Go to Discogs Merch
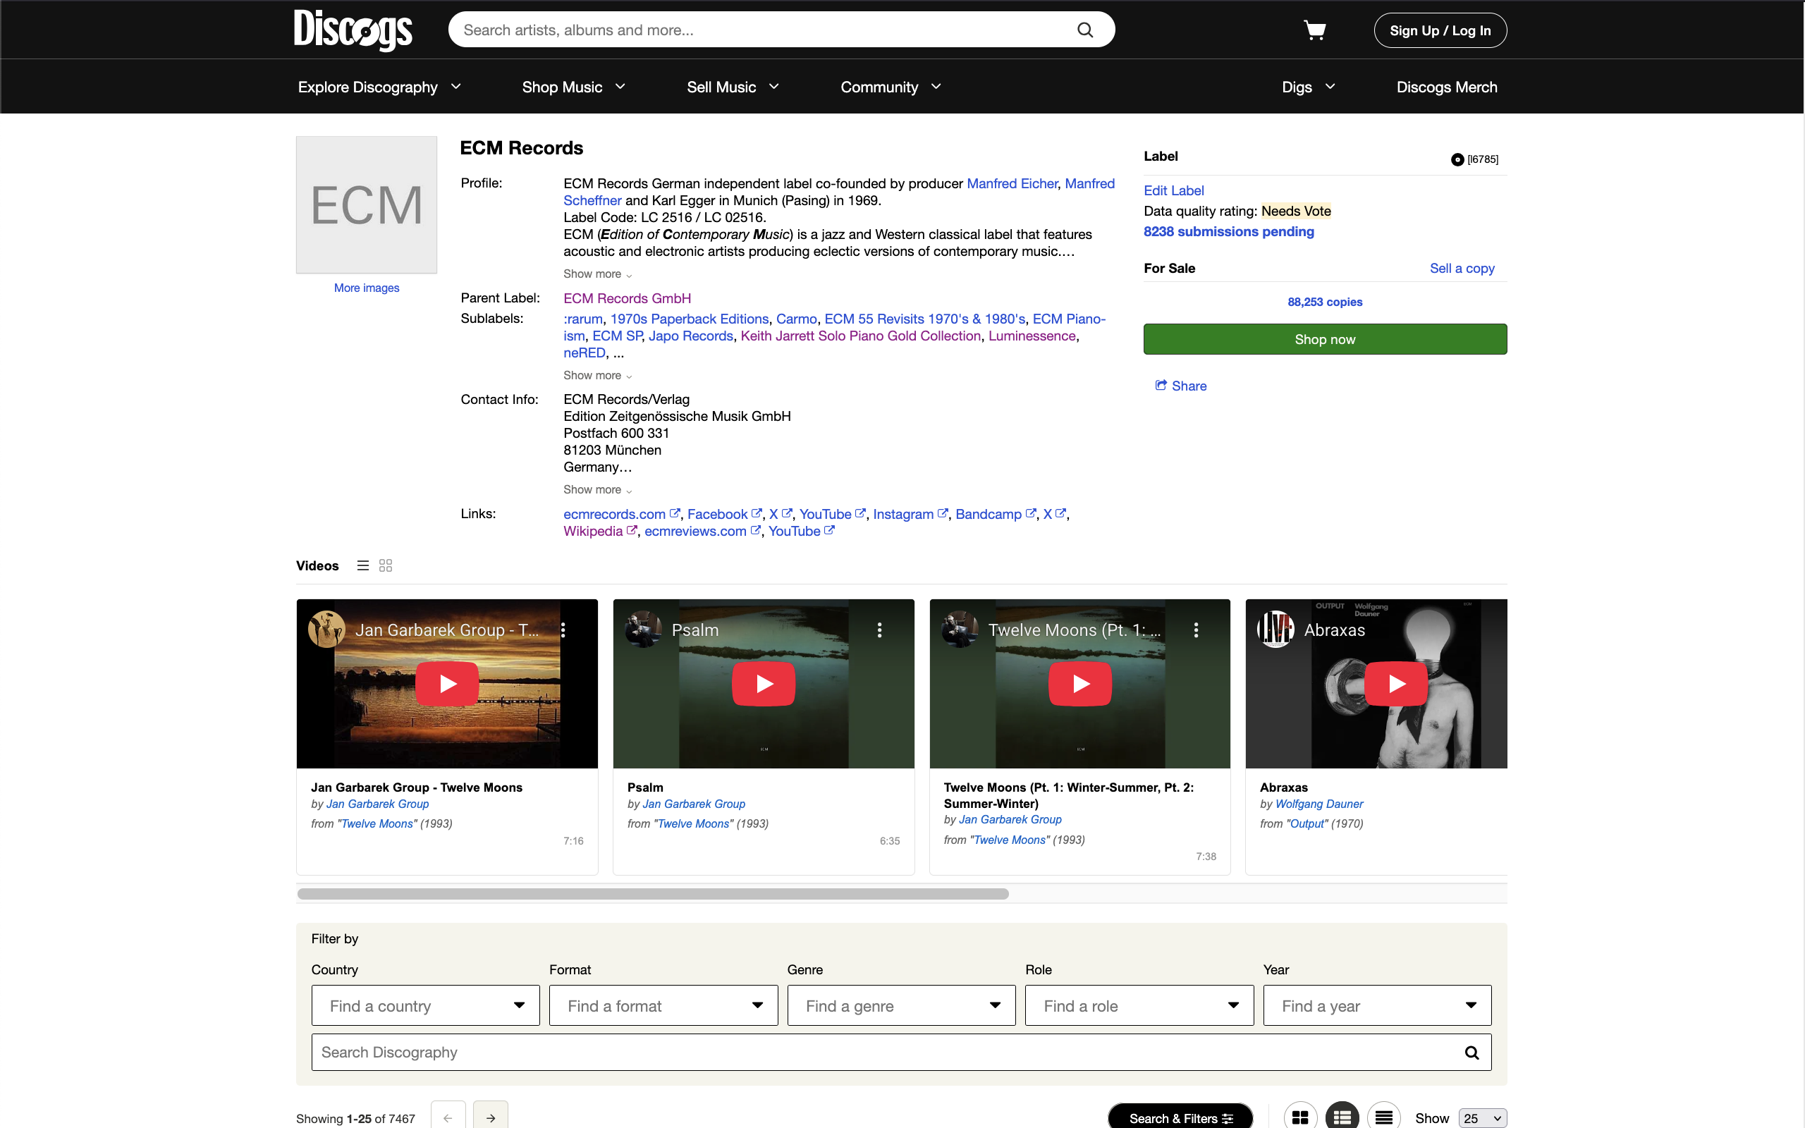Image resolution: width=1805 pixels, height=1128 pixels. click(1446, 87)
